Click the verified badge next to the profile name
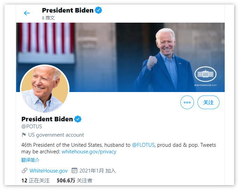Viewport: 239px width, 190px height. click(x=78, y=119)
